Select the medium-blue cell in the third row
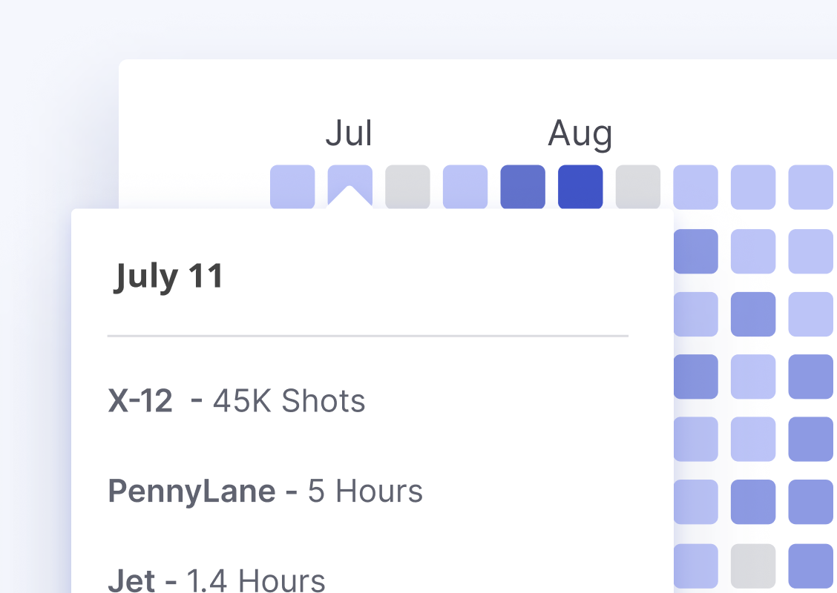The width and height of the screenshot is (837, 593). (753, 314)
